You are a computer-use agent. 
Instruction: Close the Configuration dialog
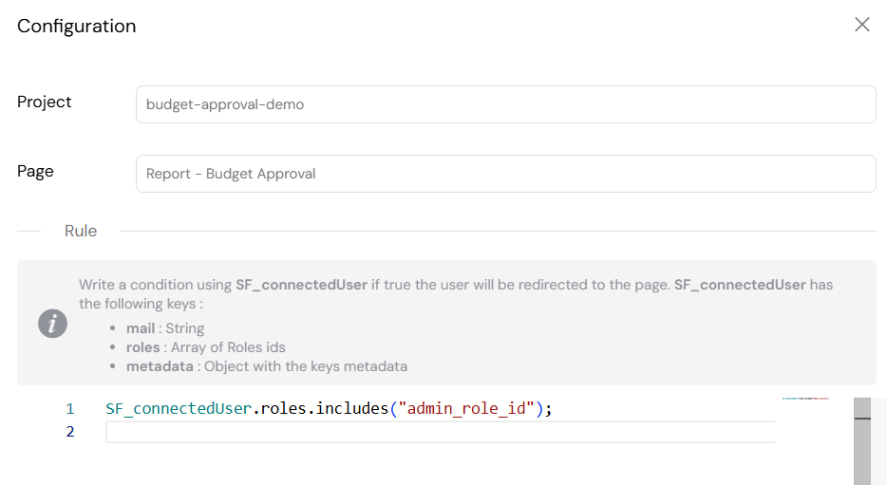861,26
